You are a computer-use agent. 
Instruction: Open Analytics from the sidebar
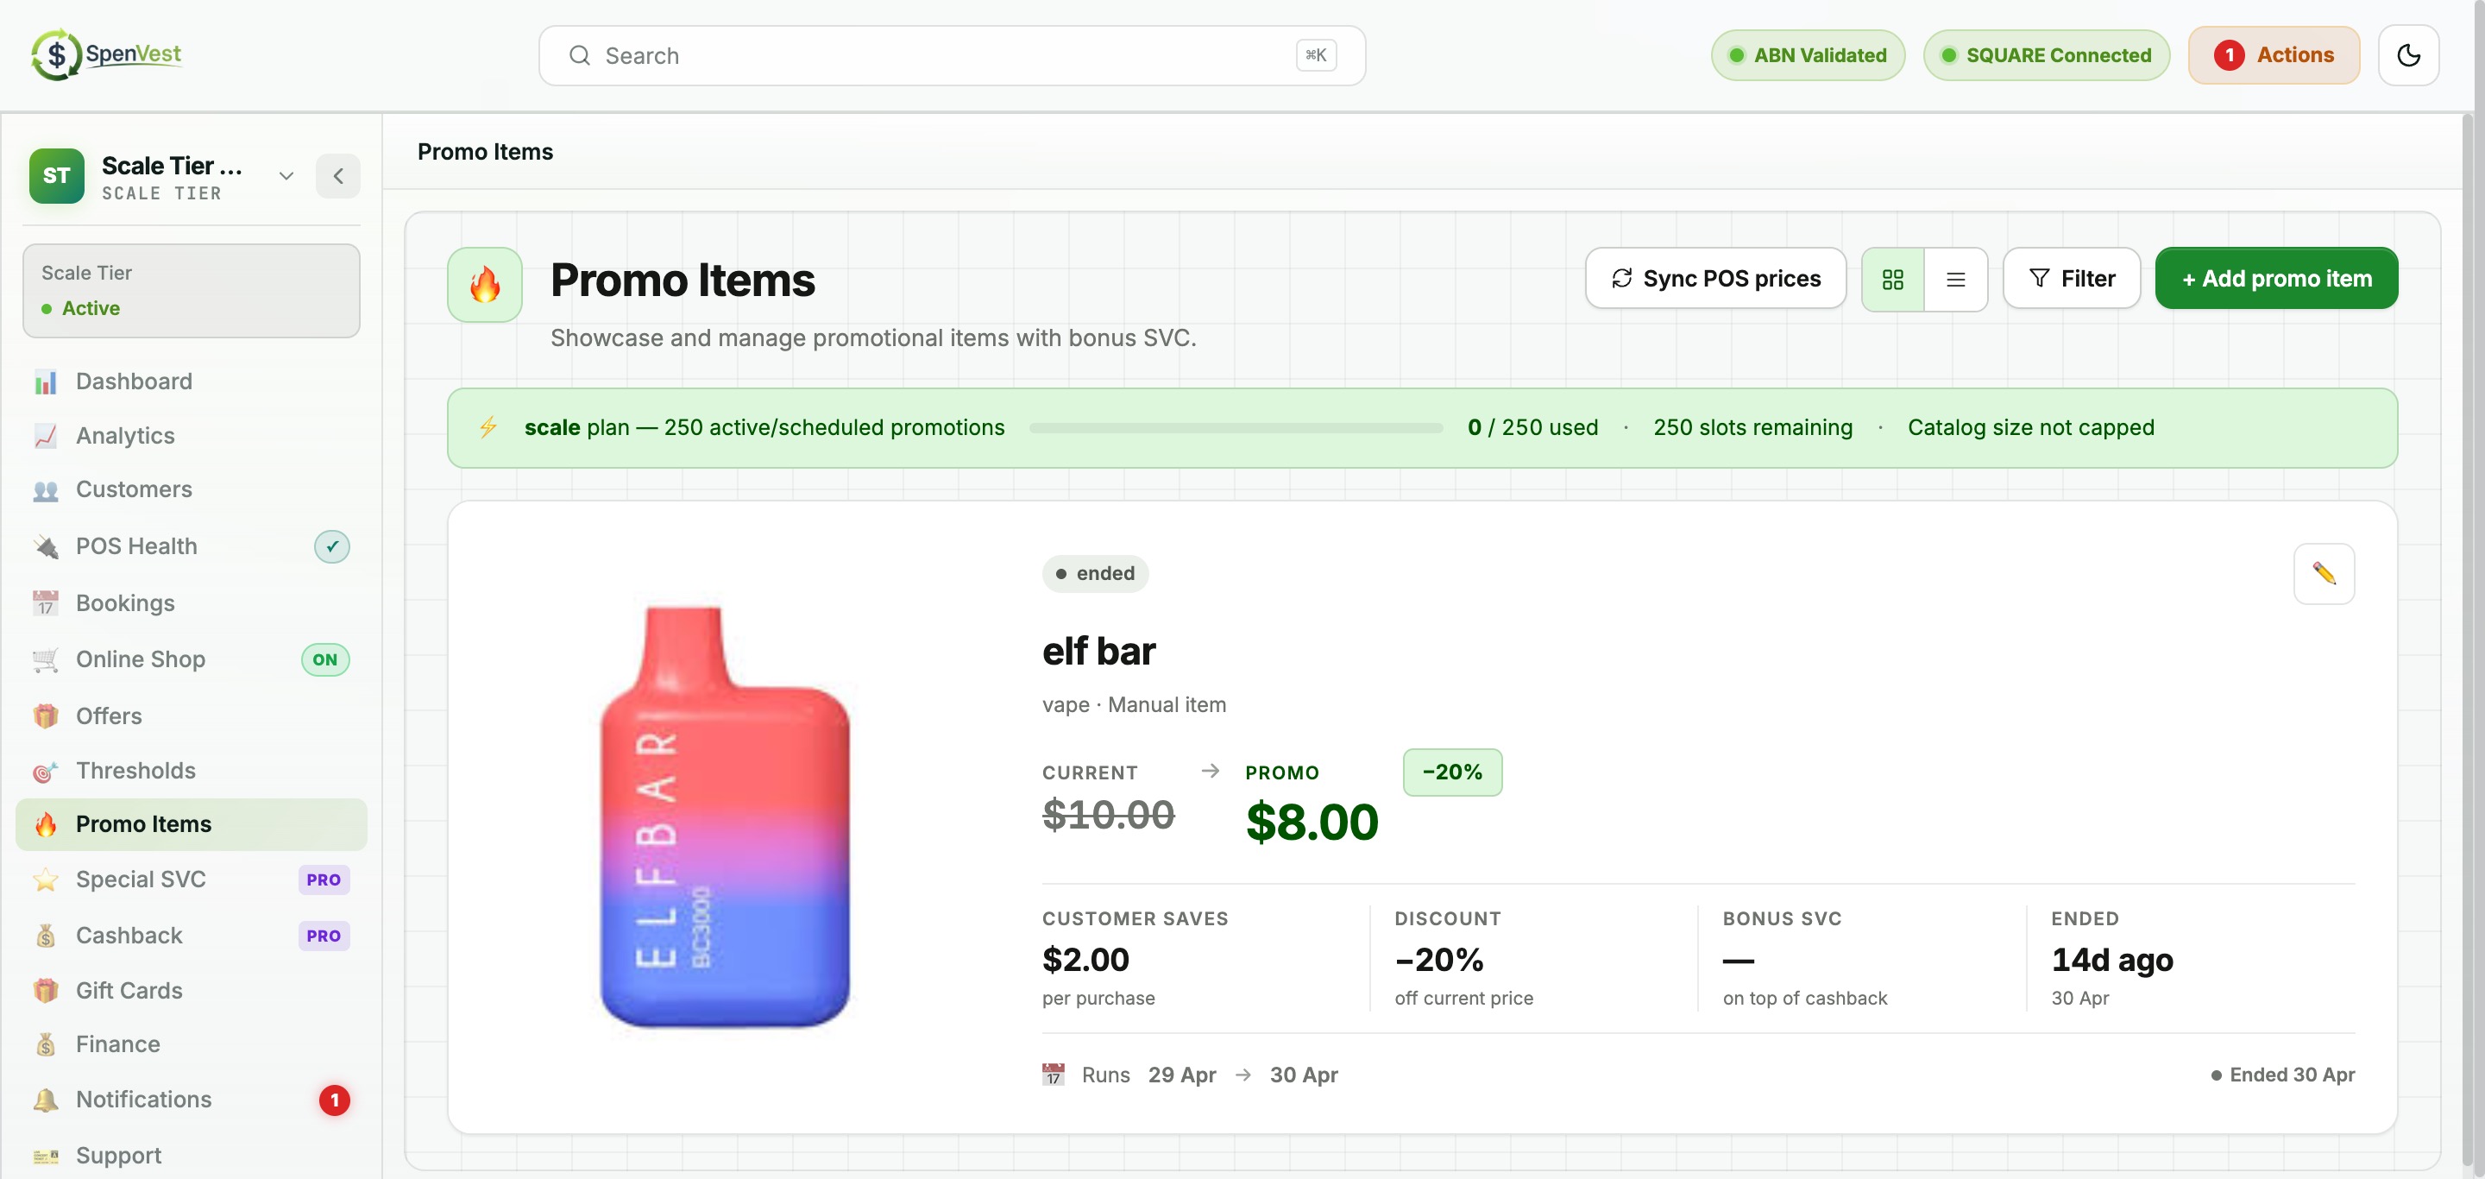tap(191, 435)
